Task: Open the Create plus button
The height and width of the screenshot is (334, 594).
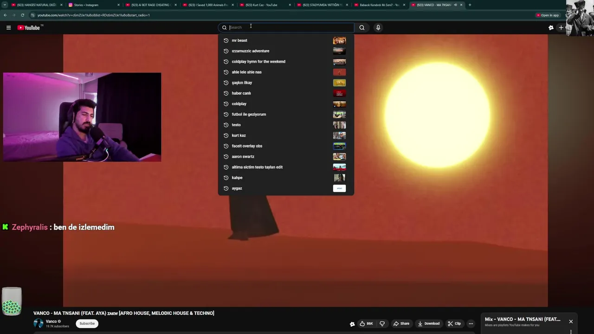Action: (561, 27)
